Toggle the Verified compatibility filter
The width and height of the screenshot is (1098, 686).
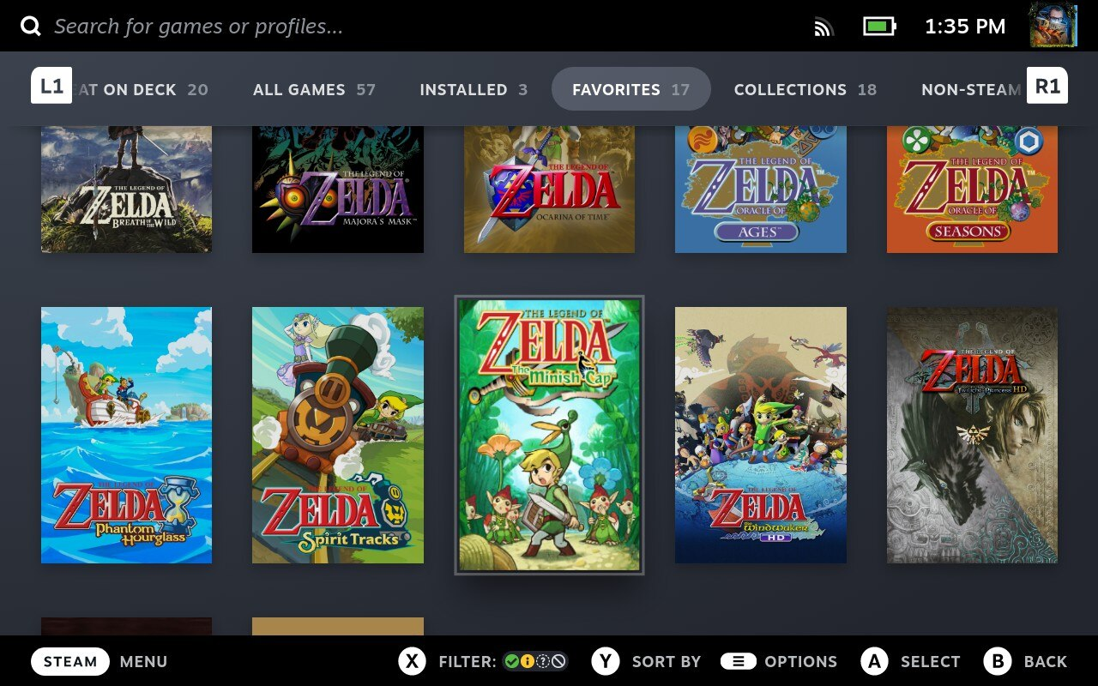pos(511,661)
